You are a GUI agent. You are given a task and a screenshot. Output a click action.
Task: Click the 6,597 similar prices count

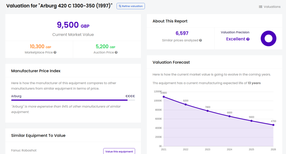[x=182, y=33]
